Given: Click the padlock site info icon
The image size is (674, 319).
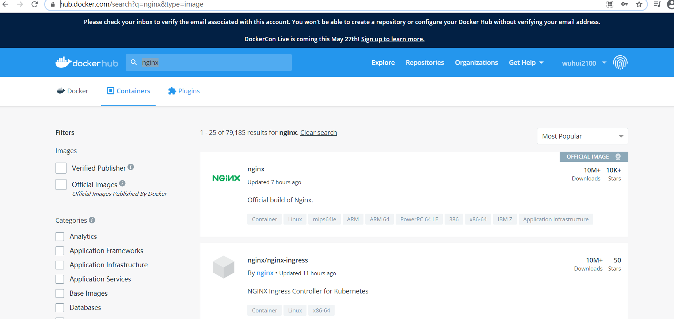Looking at the screenshot, I should tap(53, 4).
